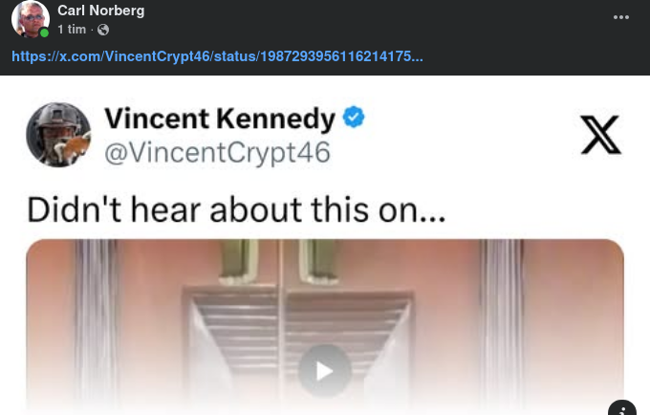Click the left fluted column in video preview
650x415 pixels.
coord(96,323)
